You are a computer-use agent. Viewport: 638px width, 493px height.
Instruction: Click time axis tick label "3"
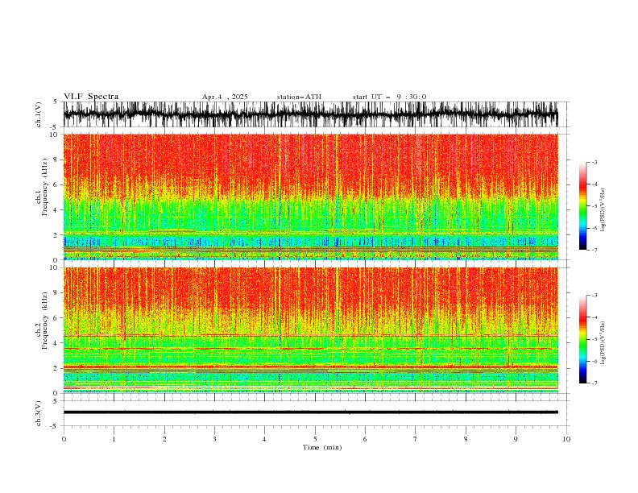(x=214, y=439)
